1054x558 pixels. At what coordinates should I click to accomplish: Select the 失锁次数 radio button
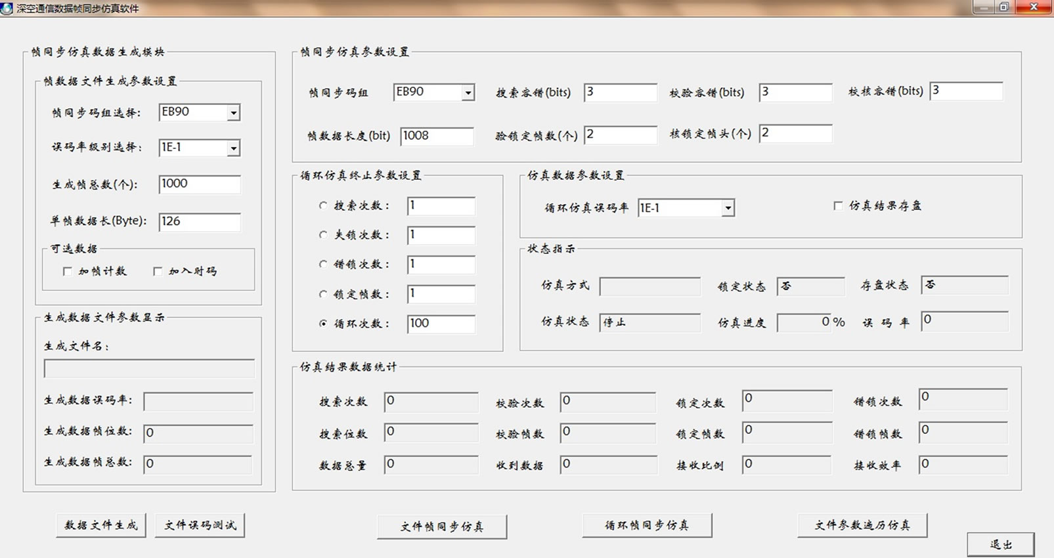(323, 235)
